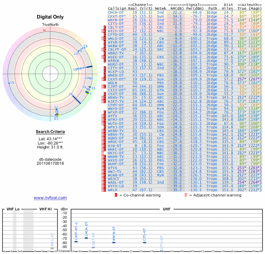The width and height of the screenshot is (265, 254).
Task: Click the co-channel warning icon beside WFXP-DT
Action: tap(105, 112)
